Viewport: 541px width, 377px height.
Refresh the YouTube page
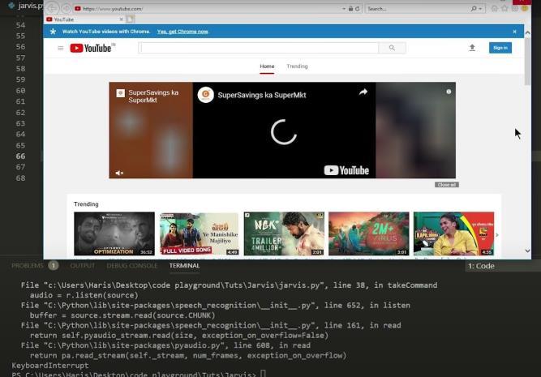[358, 9]
